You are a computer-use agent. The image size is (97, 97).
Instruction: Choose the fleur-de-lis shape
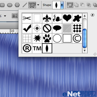47,18
